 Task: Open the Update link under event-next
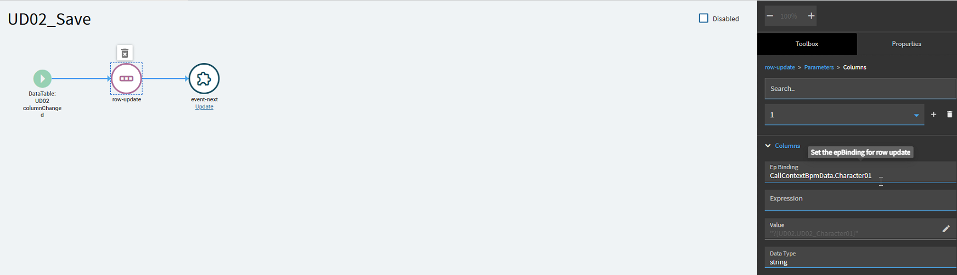point(204,107)
